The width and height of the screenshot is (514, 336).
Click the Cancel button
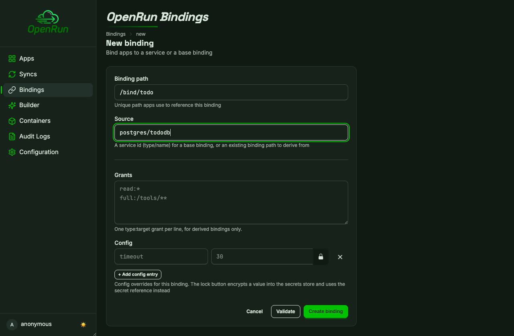pyautogui.click(x=255, y=312)
